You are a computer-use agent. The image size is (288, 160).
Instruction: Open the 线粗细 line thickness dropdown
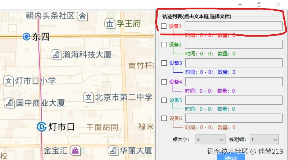264,139
